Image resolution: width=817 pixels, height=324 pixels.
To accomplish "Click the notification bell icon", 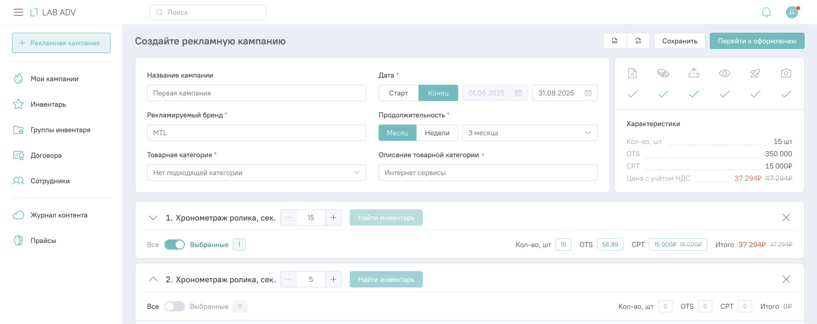I will click(766, 12).
